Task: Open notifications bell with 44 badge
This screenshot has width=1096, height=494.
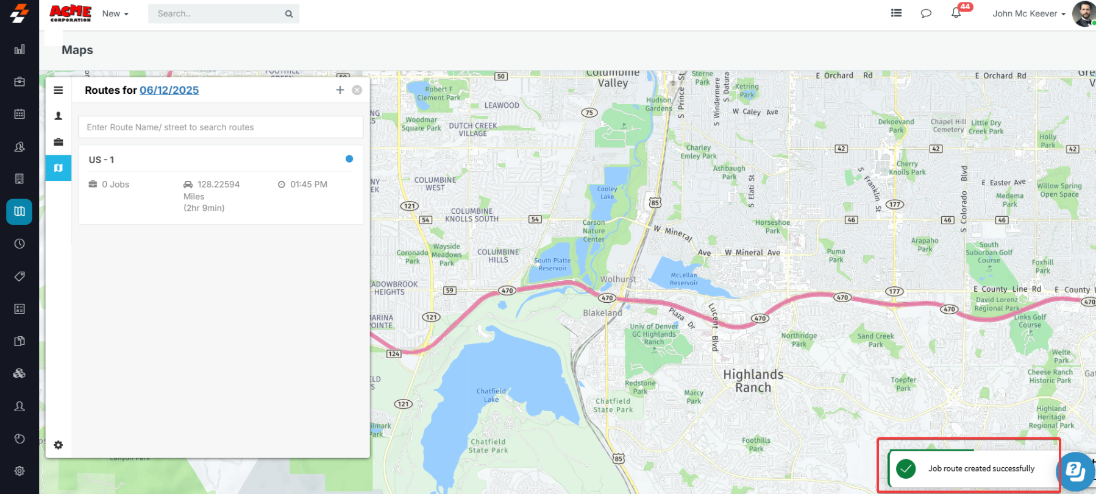Action: (958, 12)
